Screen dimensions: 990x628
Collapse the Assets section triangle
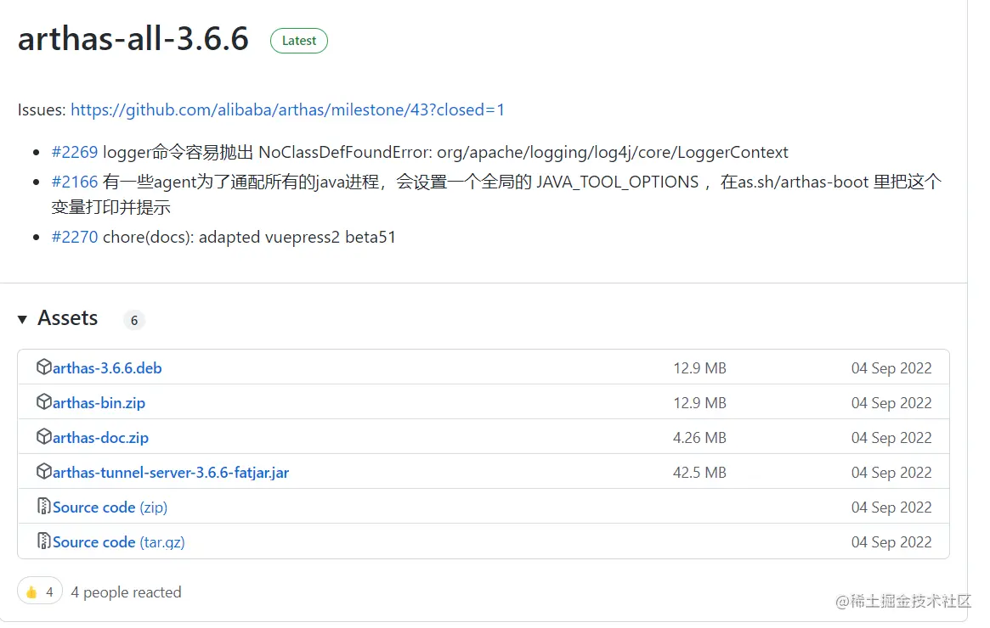[23, 319]
